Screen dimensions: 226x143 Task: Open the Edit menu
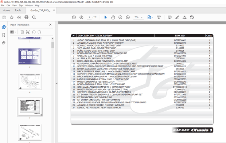click(x=8, y=5)
